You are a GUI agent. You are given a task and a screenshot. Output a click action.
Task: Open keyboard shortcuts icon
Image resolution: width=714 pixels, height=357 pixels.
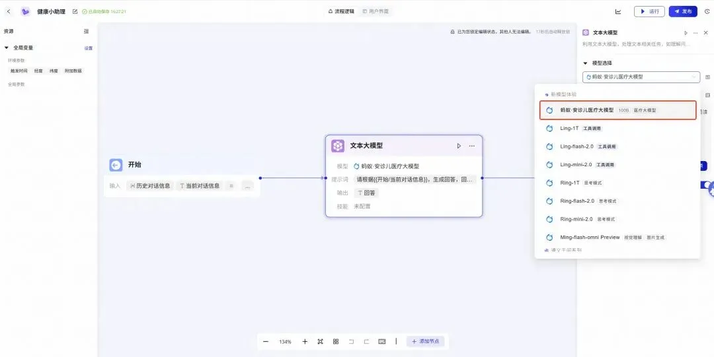[381, 342]
